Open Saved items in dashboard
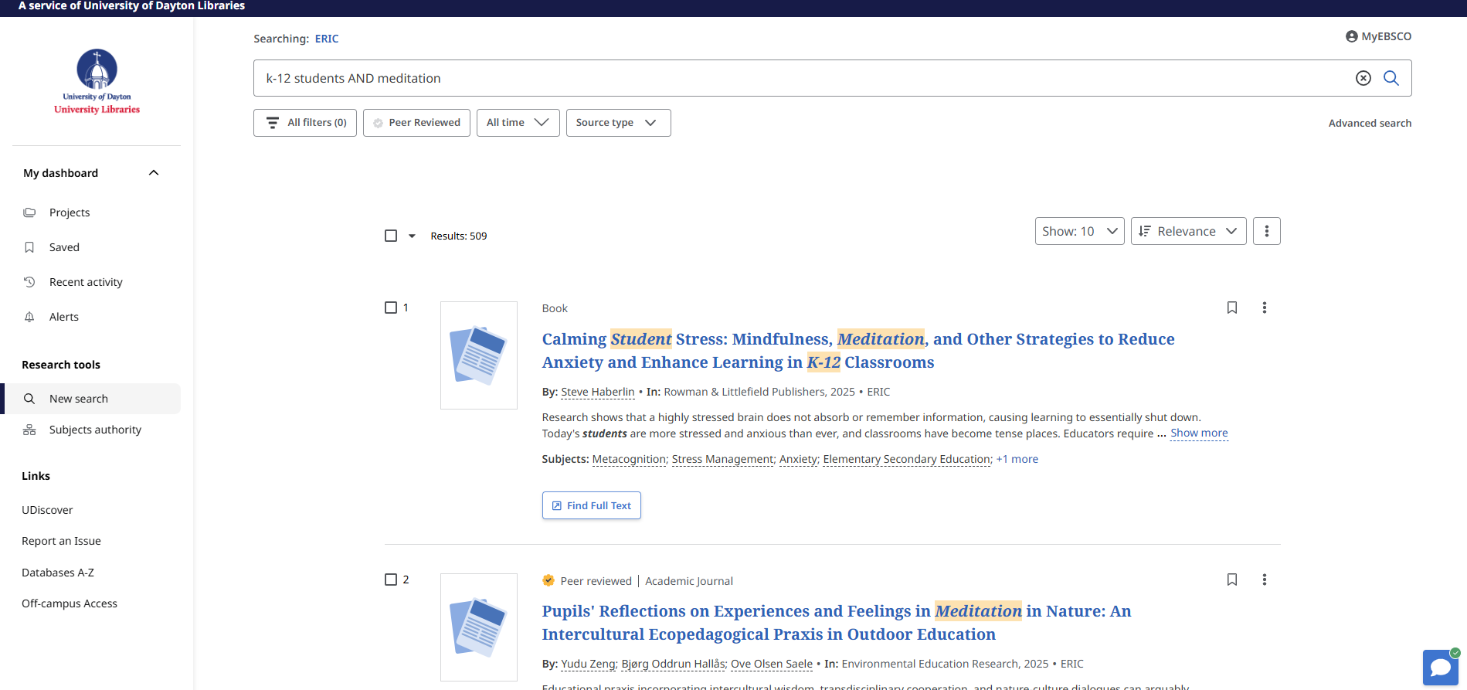1467x690 pixels. [64, 247]
